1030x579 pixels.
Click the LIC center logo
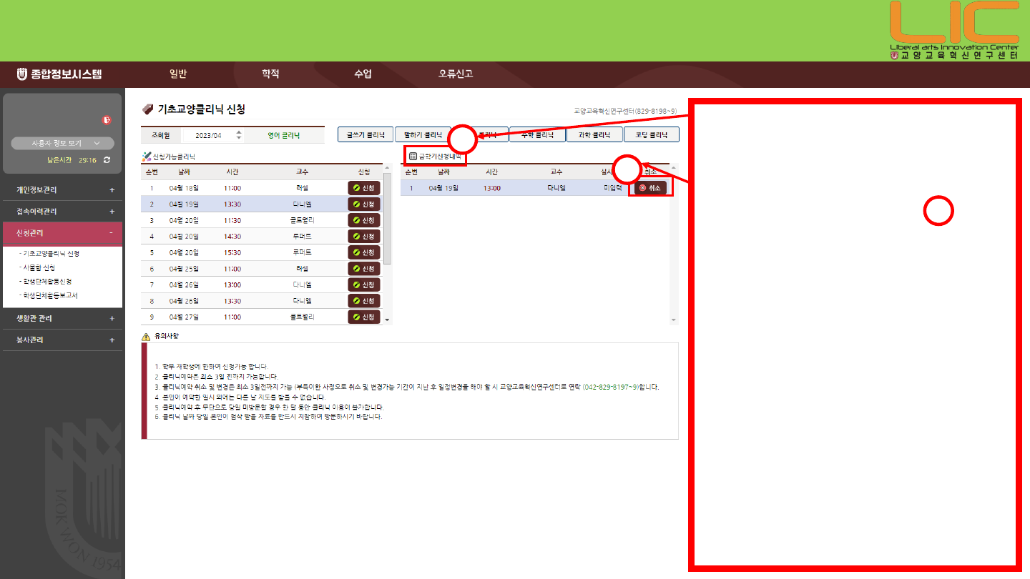pos(954,30)
